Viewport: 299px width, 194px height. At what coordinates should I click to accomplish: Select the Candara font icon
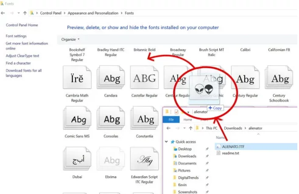112,79
